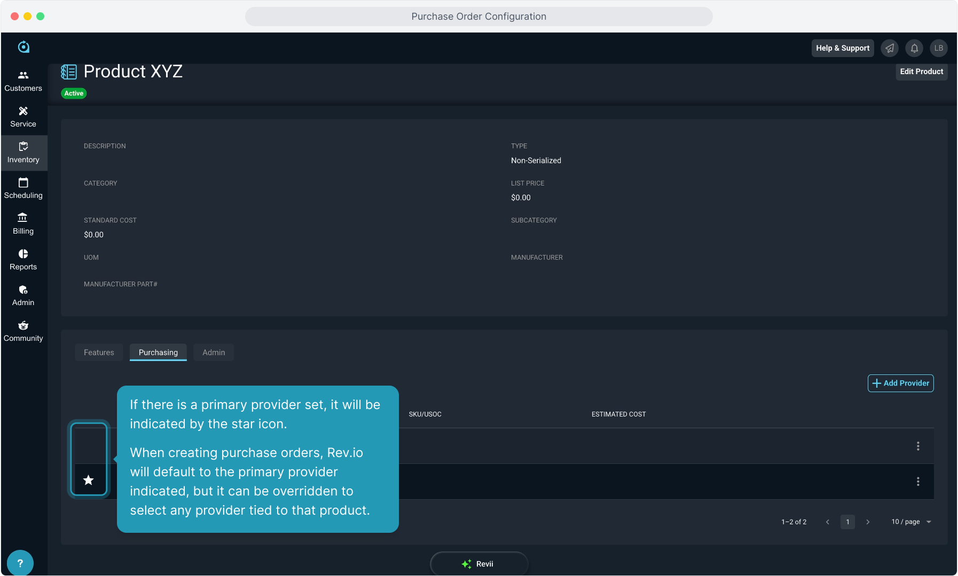Image resolution: width=958 pixels, height=576 pixels.
Task: Click the notifications bell icon
Action: coord(914,48)
